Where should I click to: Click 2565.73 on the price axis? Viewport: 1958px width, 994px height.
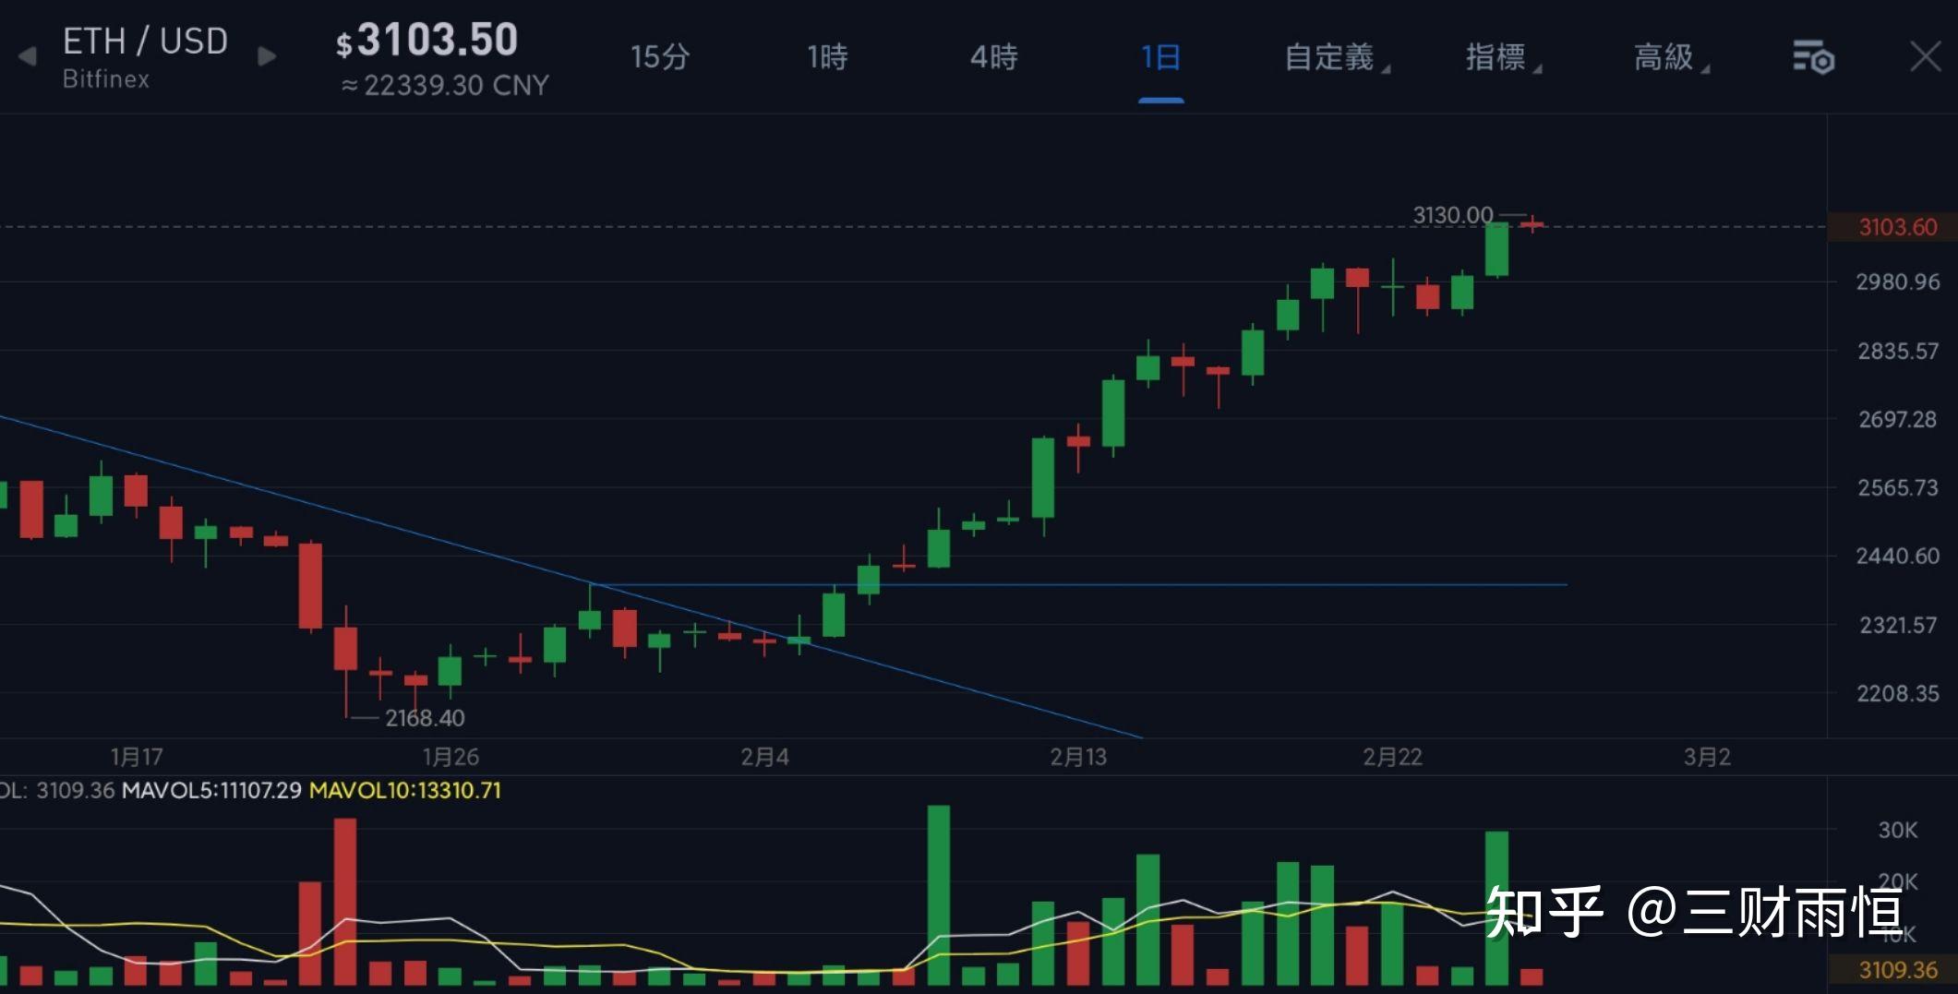[x=1898, y=487]
